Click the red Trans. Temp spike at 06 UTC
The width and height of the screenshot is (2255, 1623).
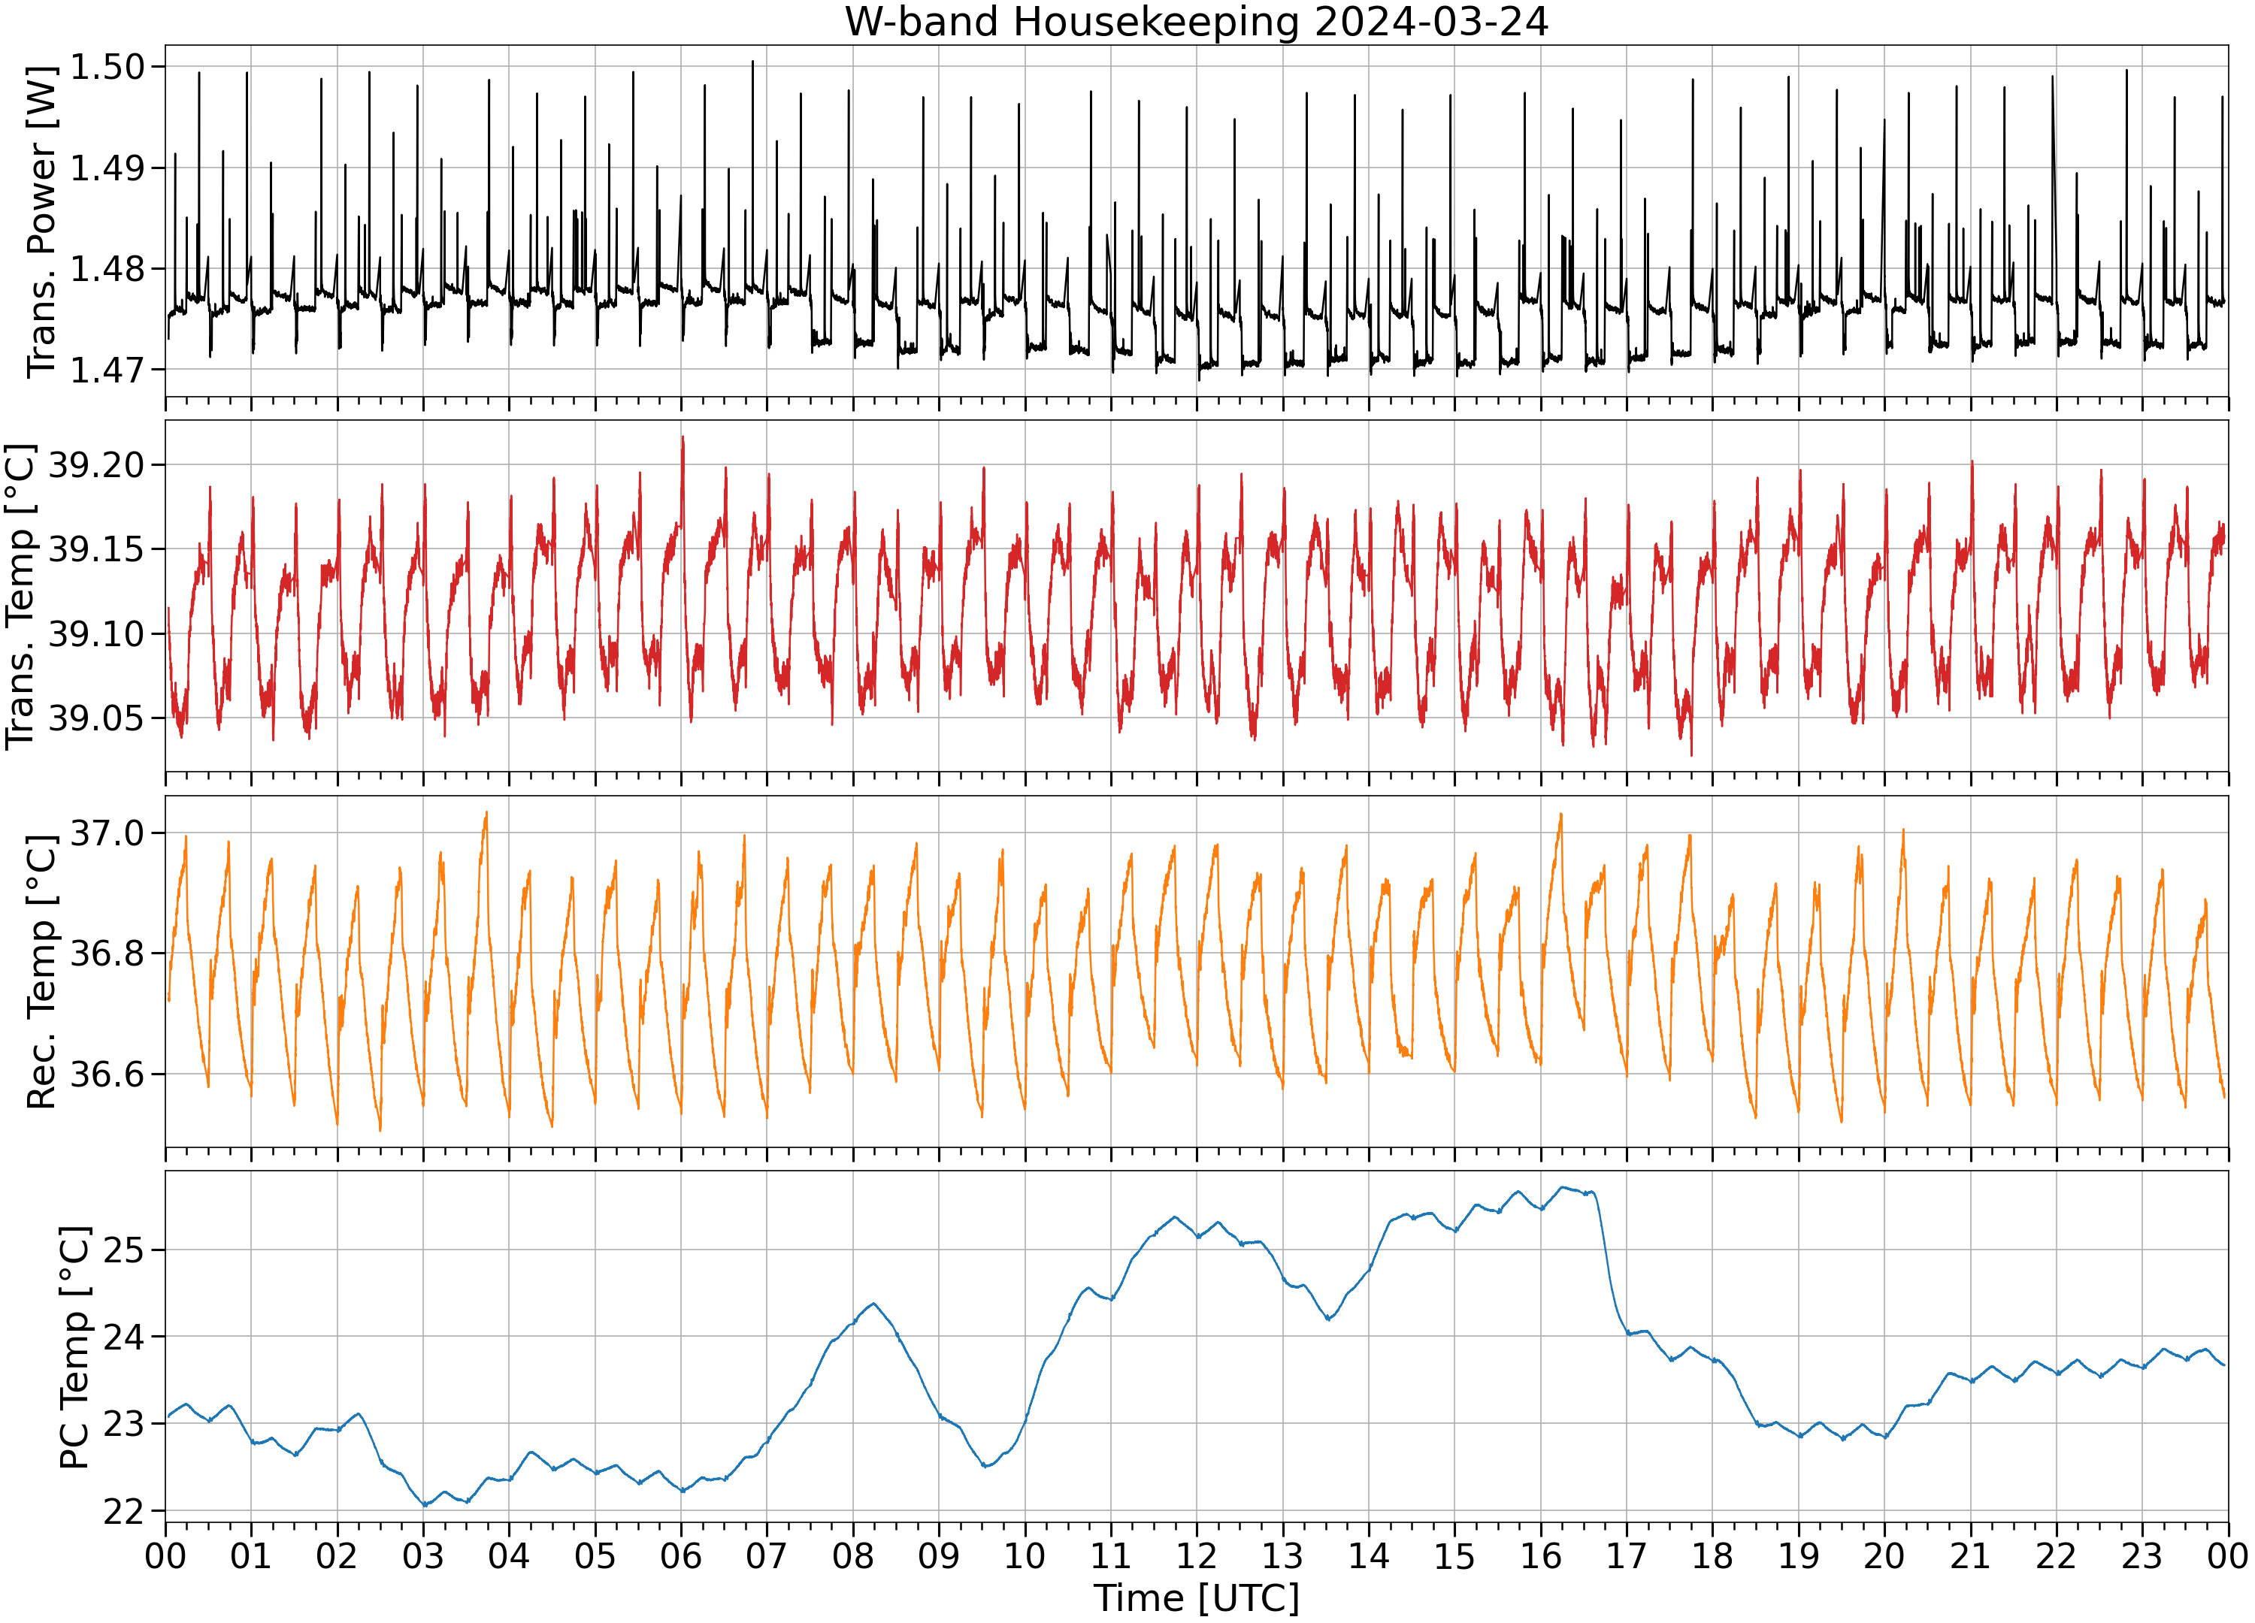coord(682,438)
